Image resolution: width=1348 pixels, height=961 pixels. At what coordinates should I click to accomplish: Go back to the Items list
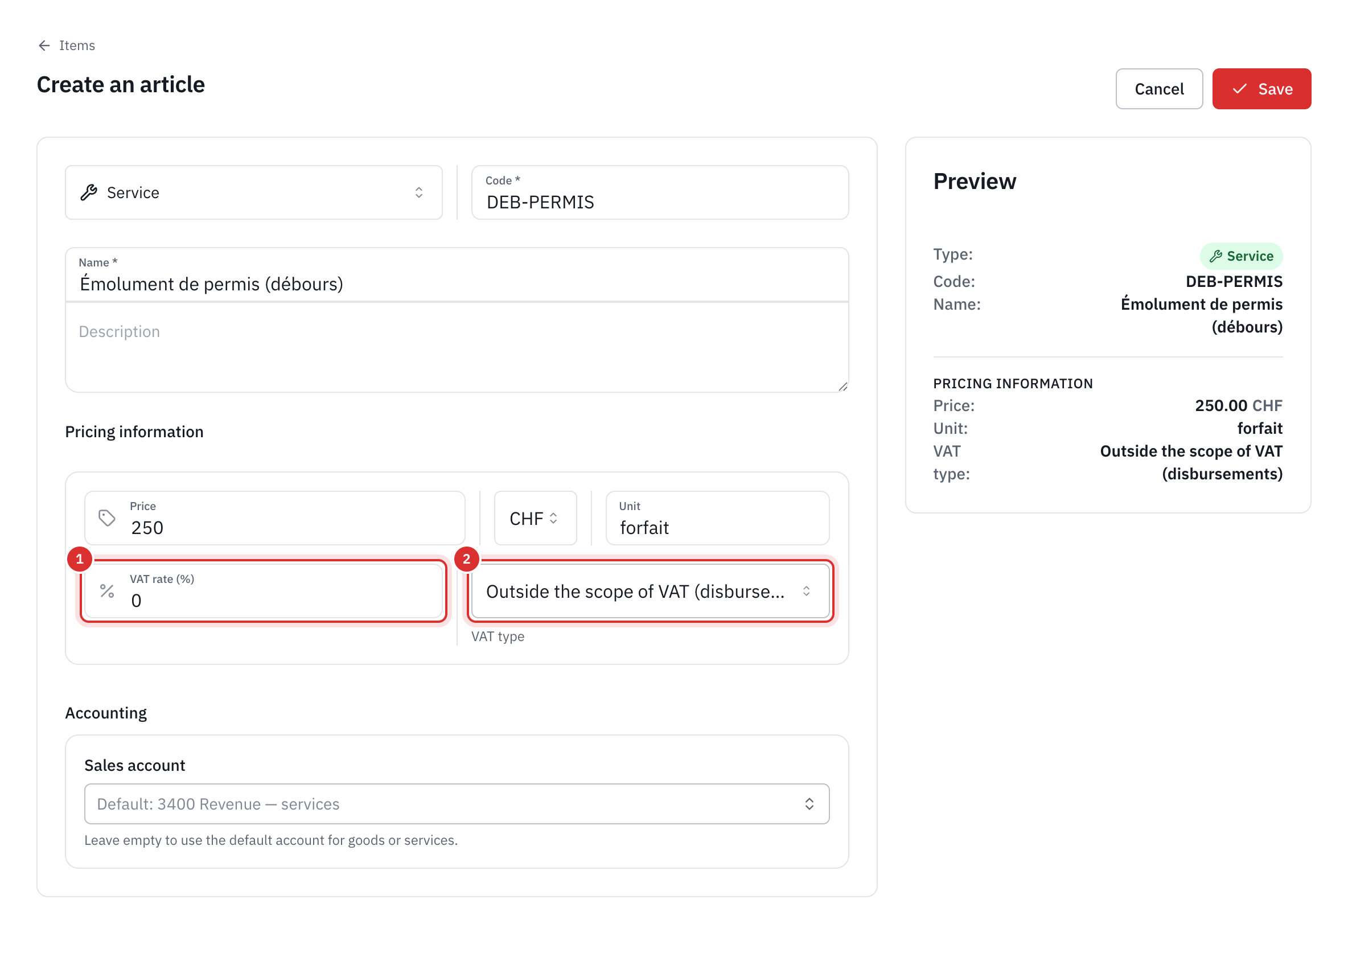pos(66,46)
